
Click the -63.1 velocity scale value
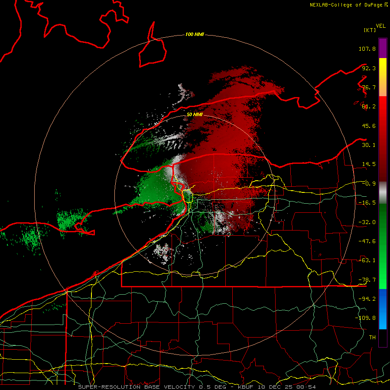367,260
